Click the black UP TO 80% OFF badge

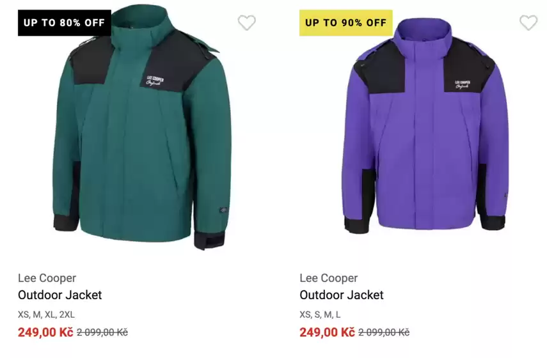coord(64,22)
